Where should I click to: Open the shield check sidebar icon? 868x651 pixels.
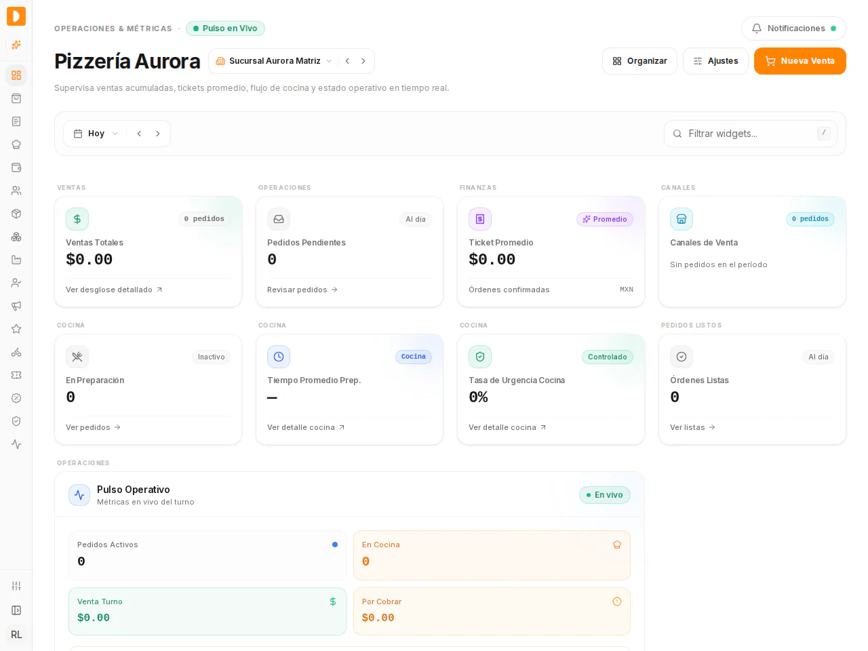16,421
